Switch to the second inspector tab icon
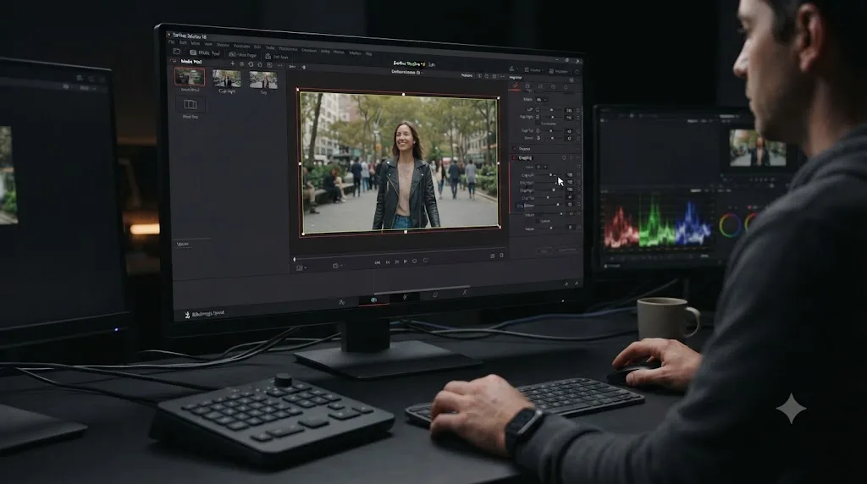This screenshot has width=867, height=484. tap(527, 86)
